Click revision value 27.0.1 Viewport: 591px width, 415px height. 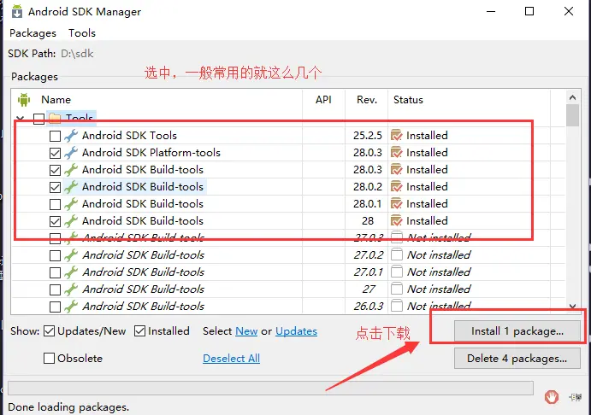tap(369, 272)
